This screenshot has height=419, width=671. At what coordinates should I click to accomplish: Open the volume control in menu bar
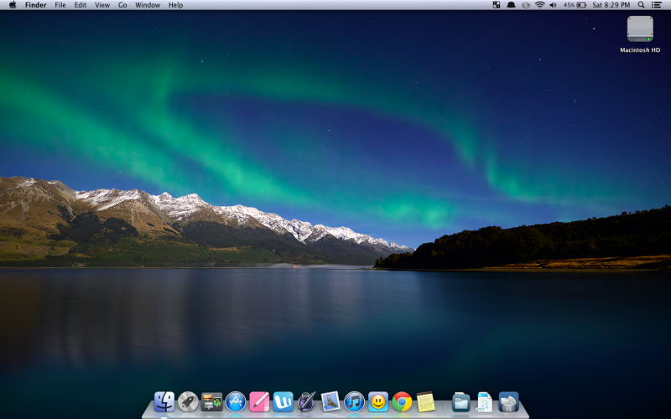pos(553,5)
